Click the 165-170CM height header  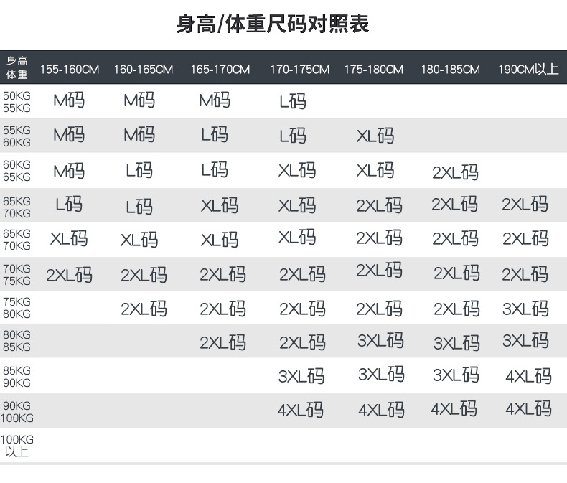coord(220,70)
